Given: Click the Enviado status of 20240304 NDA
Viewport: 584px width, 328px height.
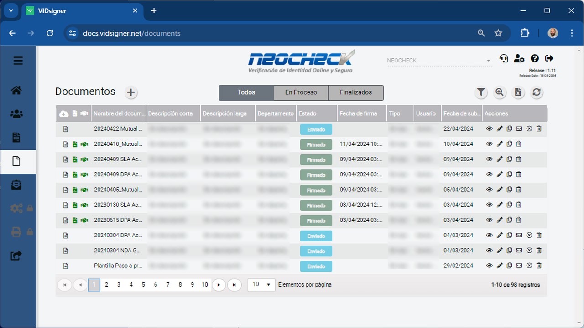Looking at the screenshot, I should 316,251.
